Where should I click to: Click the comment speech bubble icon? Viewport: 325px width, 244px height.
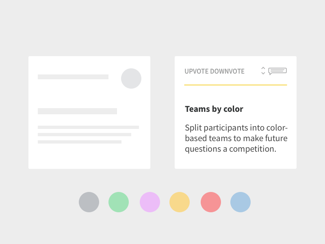click(x=277, y=71)
